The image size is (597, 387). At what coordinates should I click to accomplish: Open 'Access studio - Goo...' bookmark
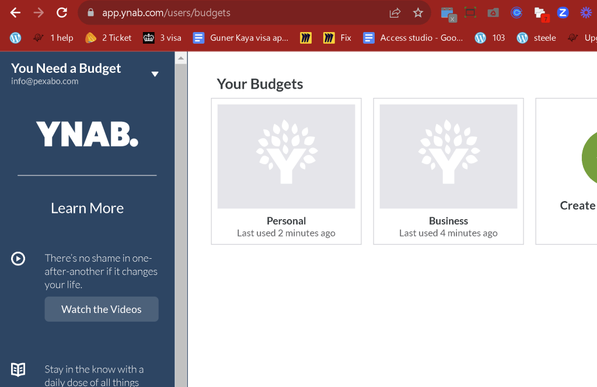pos(413,38)
